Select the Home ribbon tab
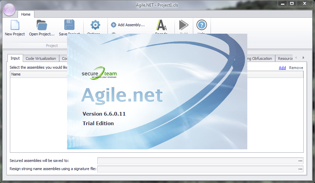 (x=26, y=14)
